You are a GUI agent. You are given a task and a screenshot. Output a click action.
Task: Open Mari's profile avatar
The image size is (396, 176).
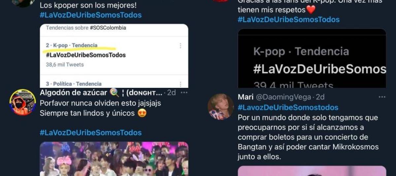221,107
